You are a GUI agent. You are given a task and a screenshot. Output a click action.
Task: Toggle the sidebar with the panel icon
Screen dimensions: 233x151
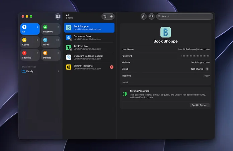58,16
